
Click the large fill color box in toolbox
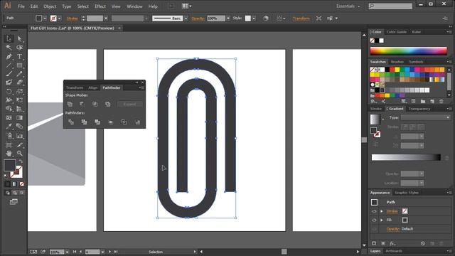point(9,165)
